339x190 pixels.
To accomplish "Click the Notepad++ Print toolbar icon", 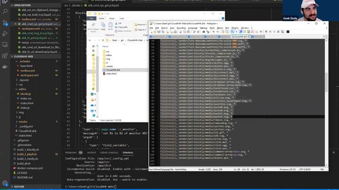I will tap(175, 32).
